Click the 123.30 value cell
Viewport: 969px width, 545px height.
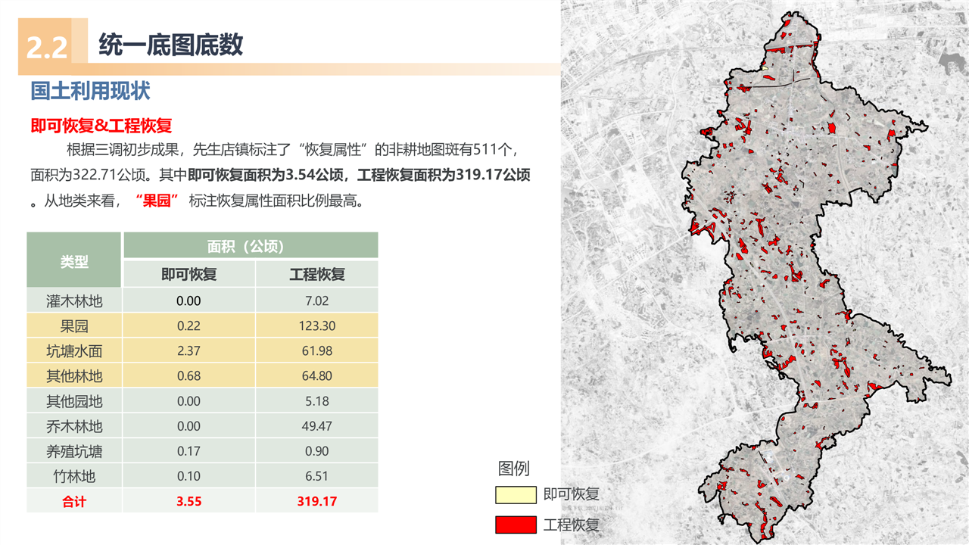tap(316, 326)
